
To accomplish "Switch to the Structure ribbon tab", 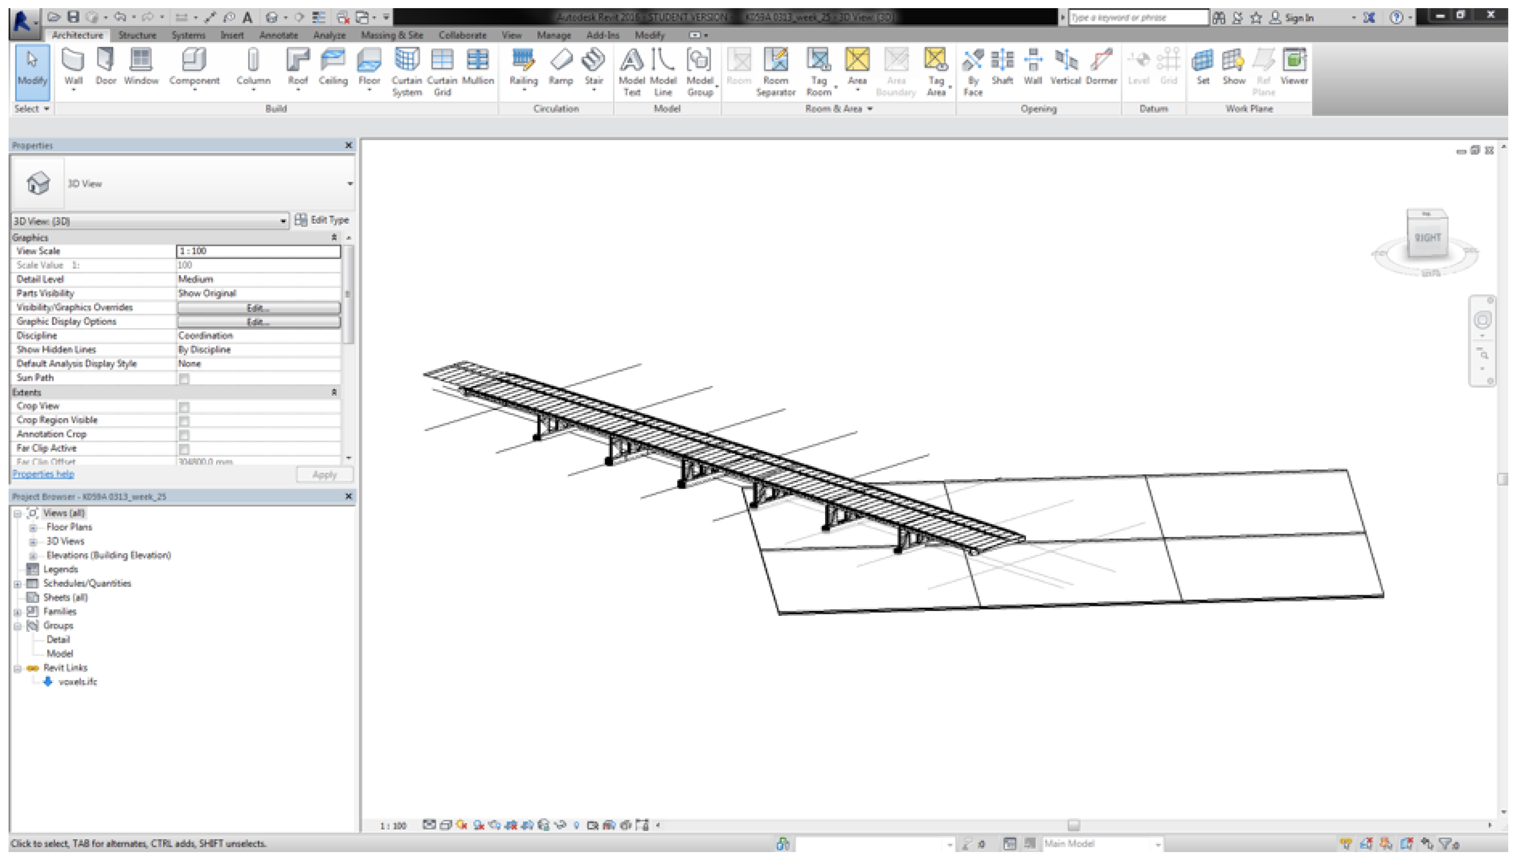I will pos(137,35).
